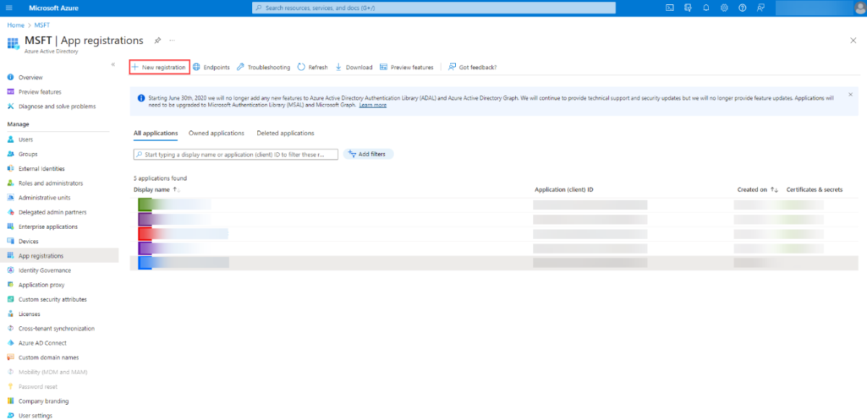Screen dimensions: 867x420
Task: Go to MSFT in the breadcrumb
Action: [42, 25]
